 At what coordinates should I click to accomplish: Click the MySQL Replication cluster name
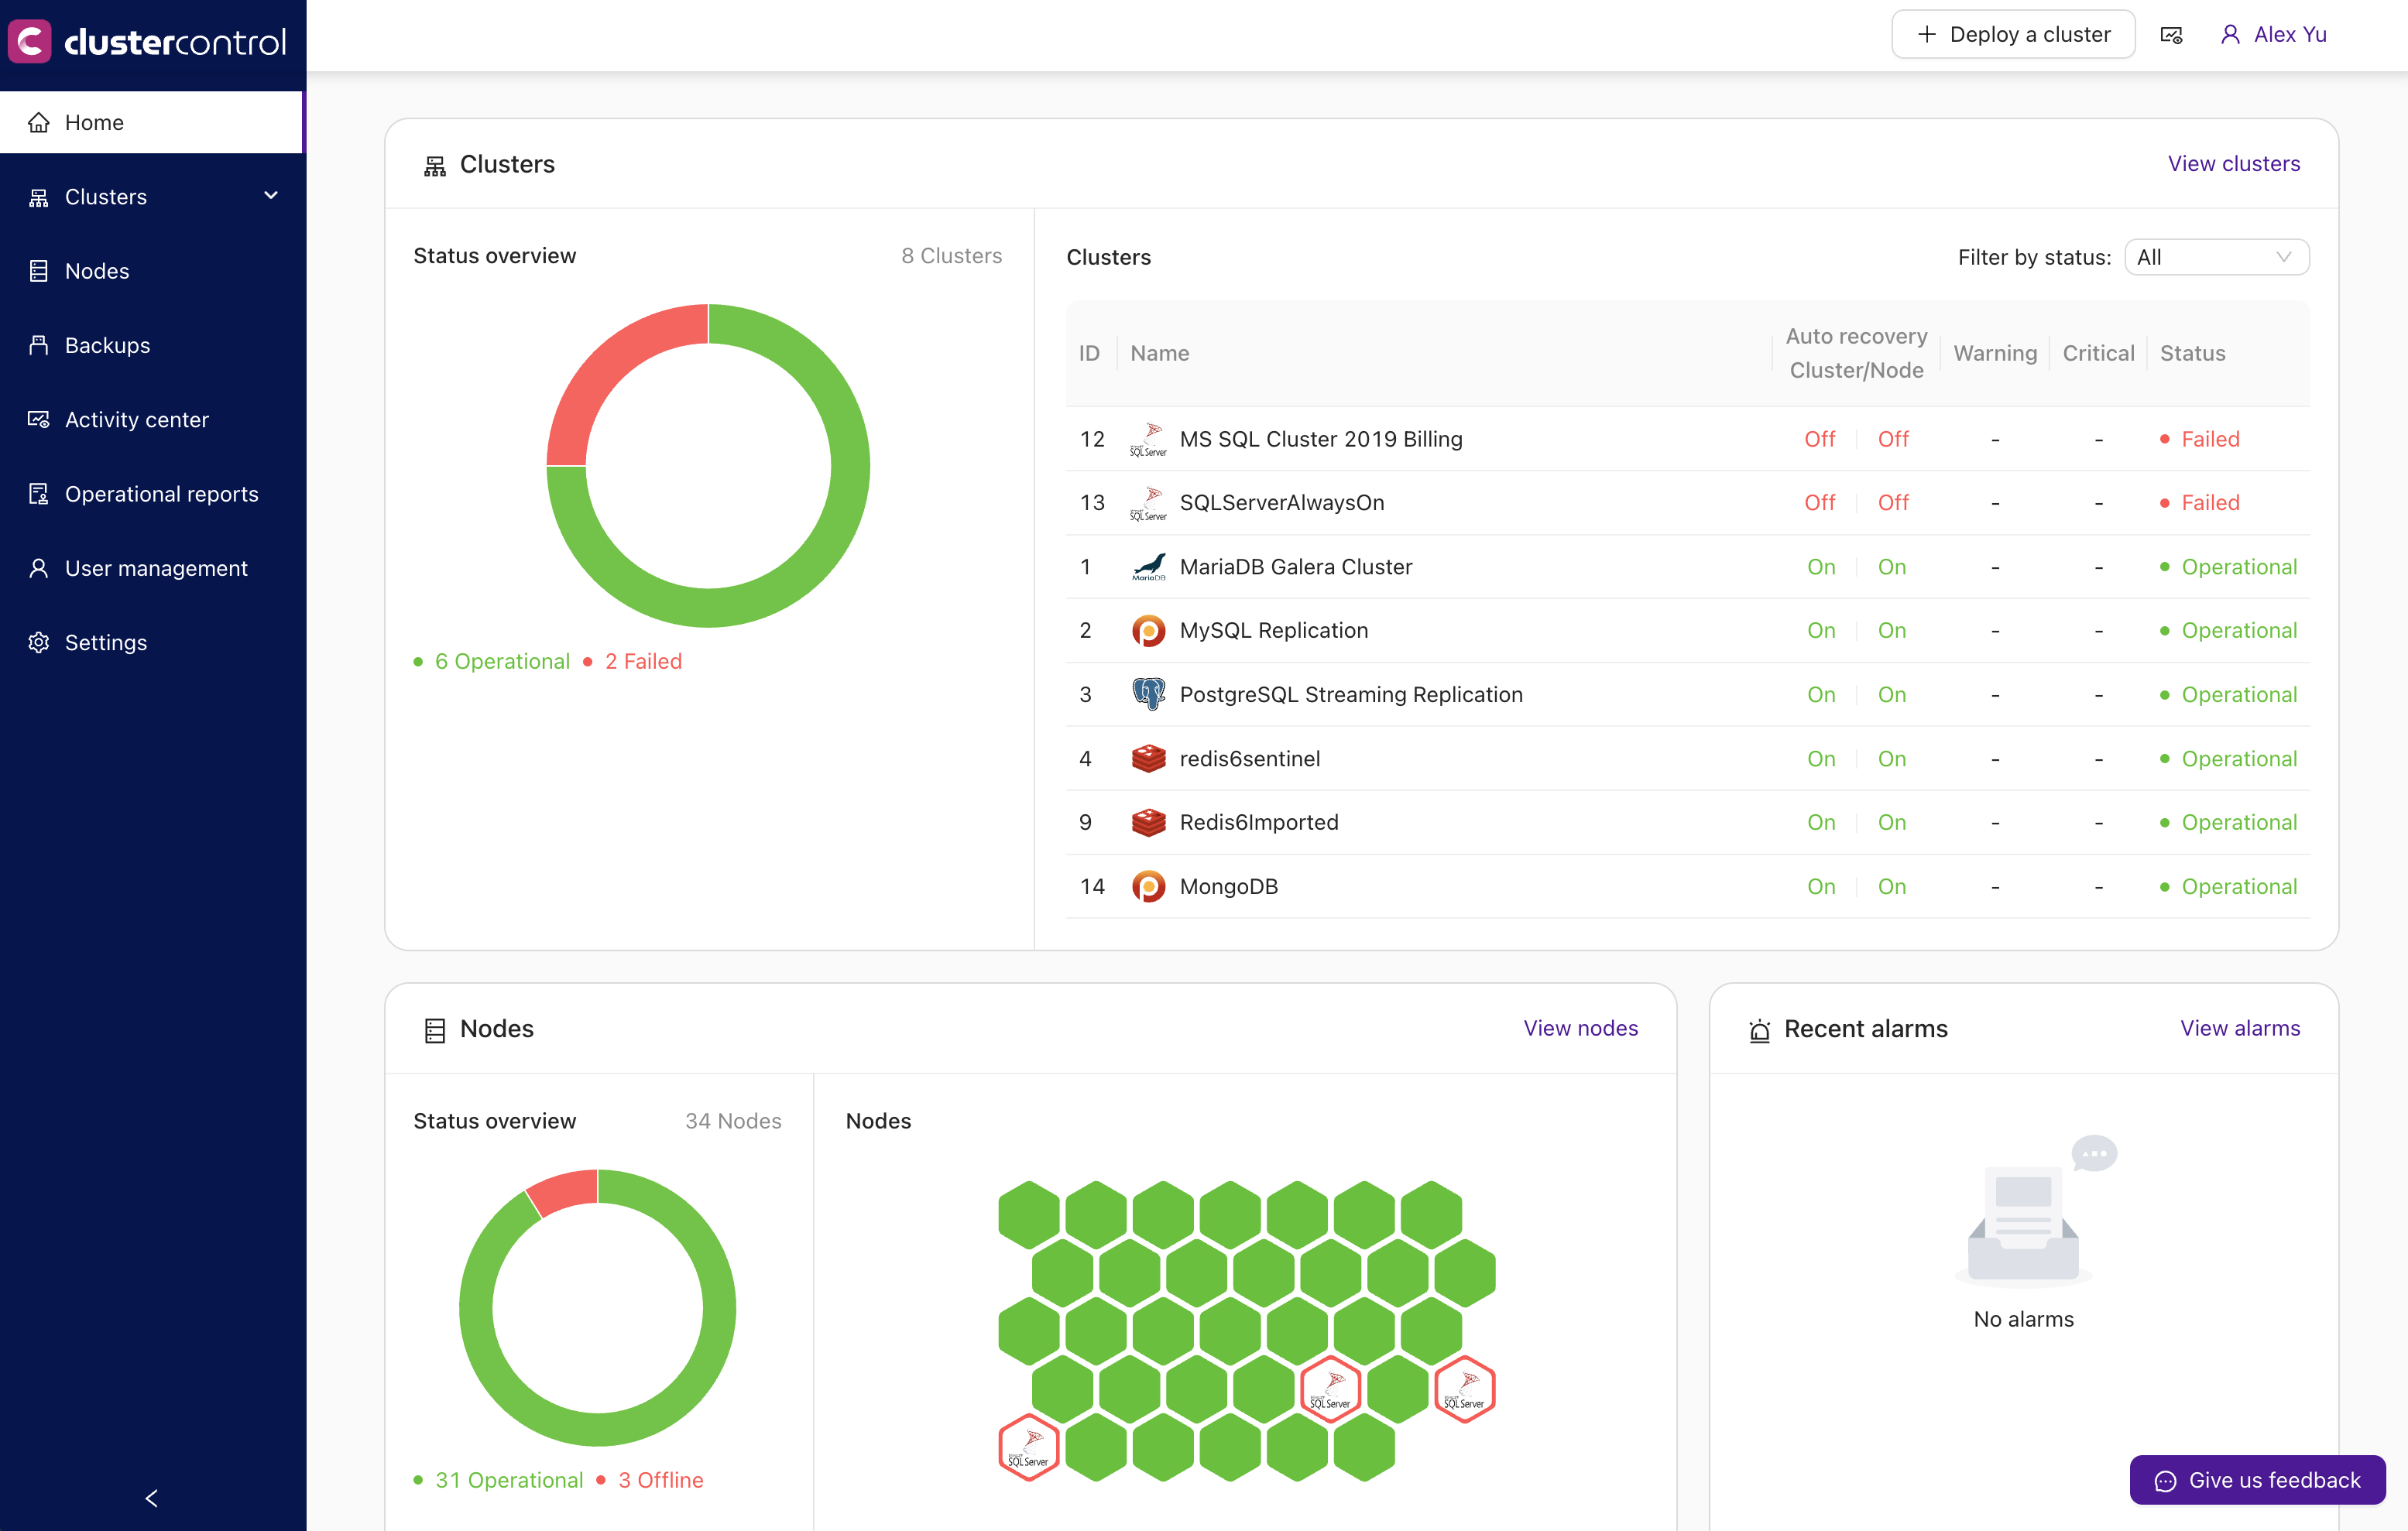(x=1274, y=631)
